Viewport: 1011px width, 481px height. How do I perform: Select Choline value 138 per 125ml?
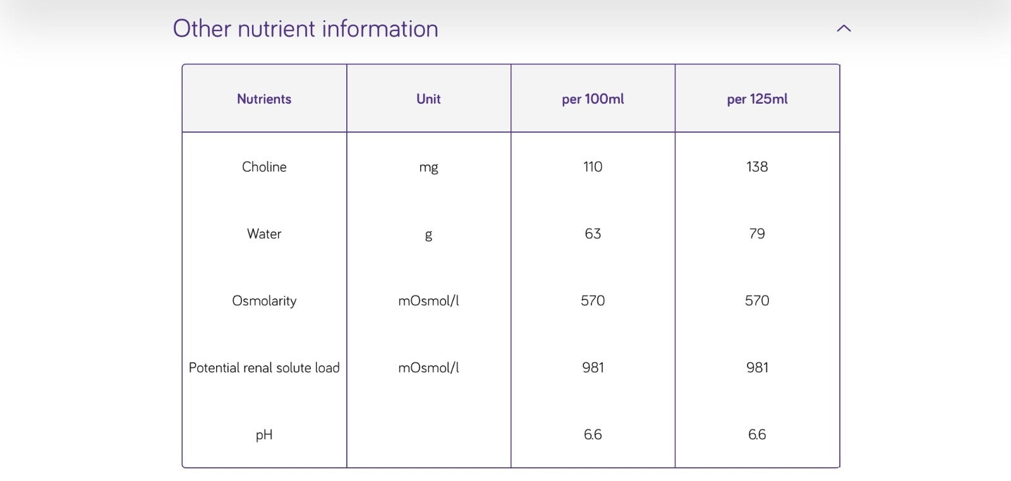point(757,167)
